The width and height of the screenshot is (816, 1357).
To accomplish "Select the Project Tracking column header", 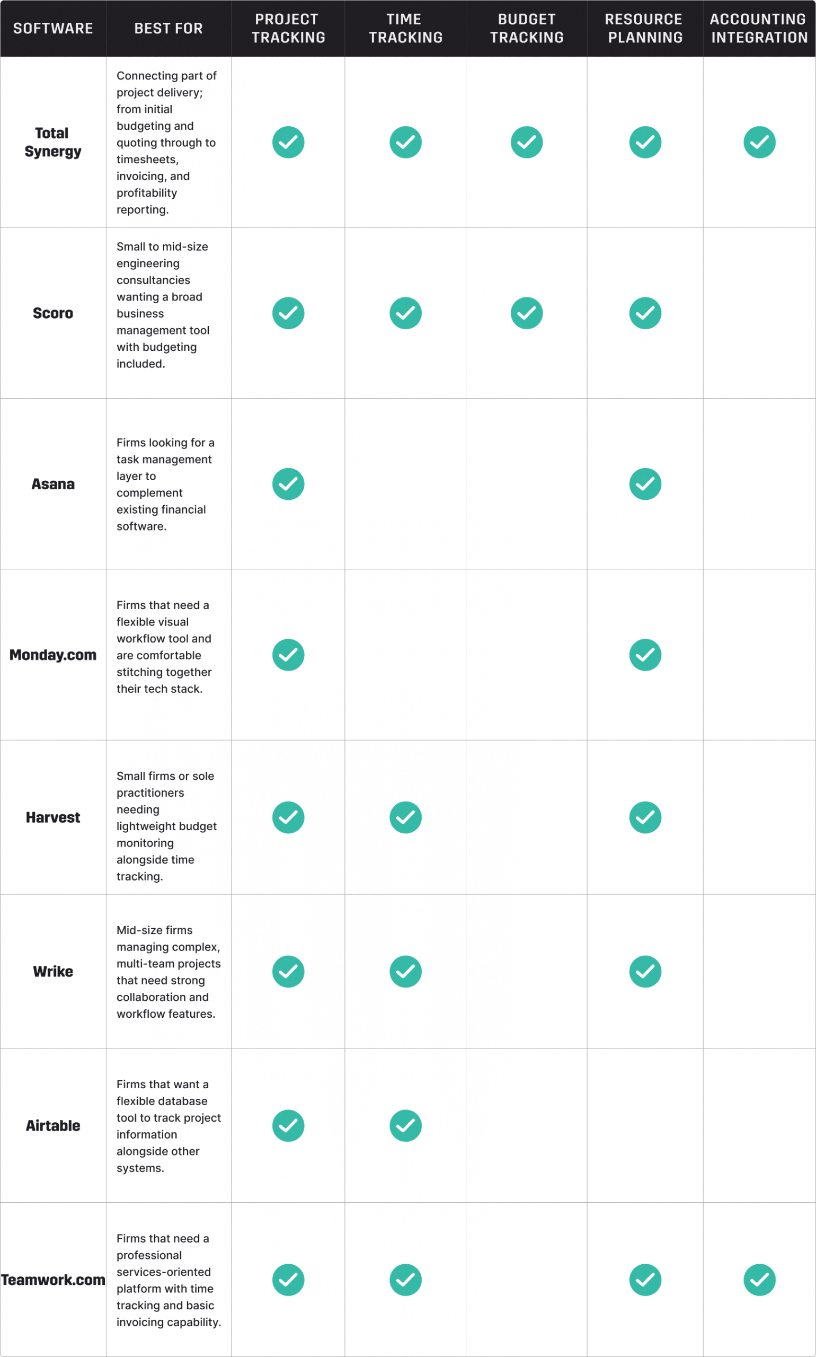I will 288,28.
